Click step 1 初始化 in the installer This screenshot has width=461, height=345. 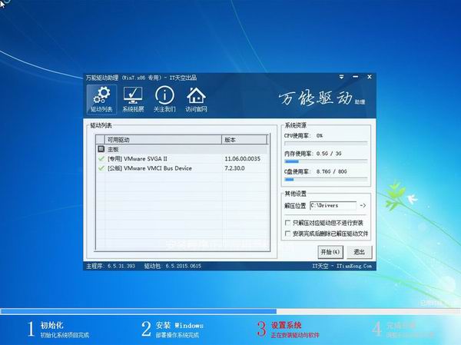(x=58, y=329)
